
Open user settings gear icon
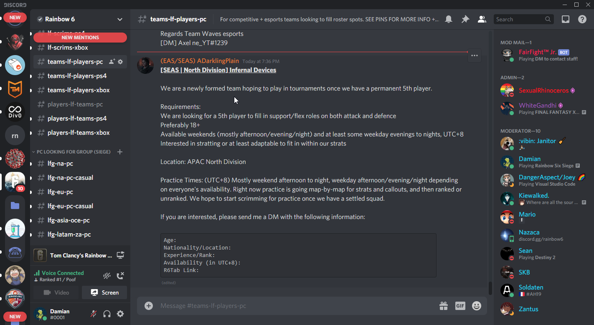pos(120,314)
